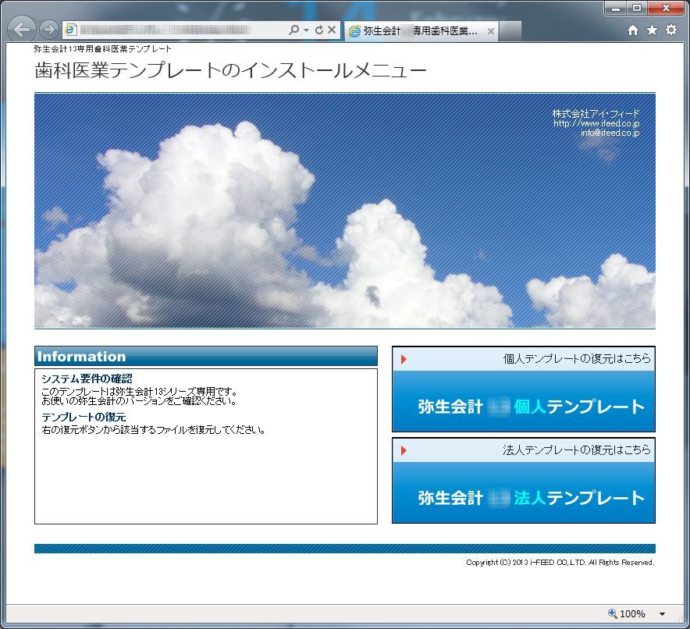
Task: Click 個人テンプレートの復元はこちら link
Action: tap(576, 359)
